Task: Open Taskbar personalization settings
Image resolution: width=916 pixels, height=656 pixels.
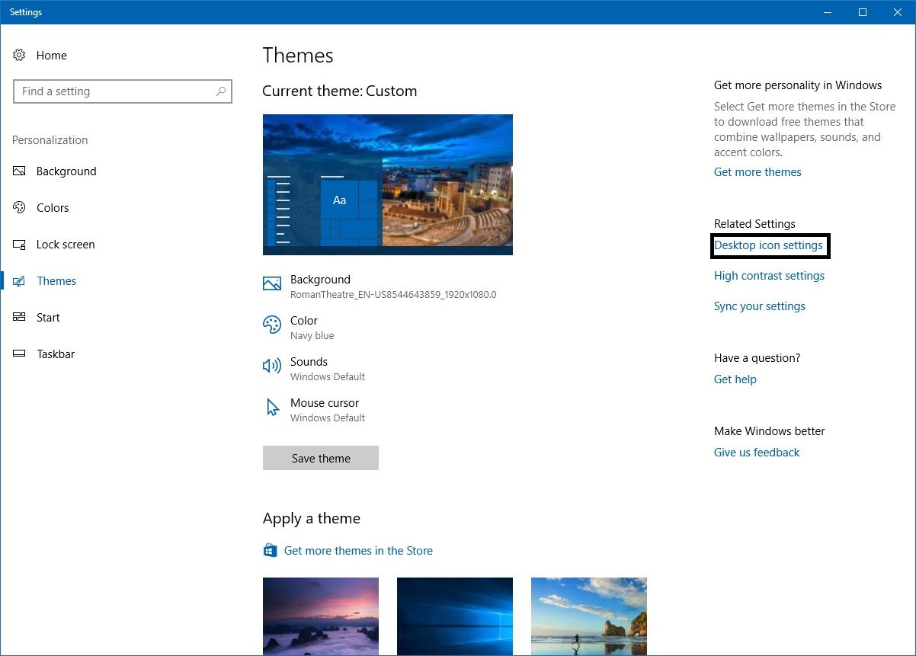Action: point(54,354)
